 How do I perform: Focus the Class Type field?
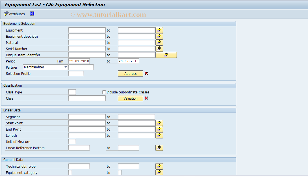72,92
